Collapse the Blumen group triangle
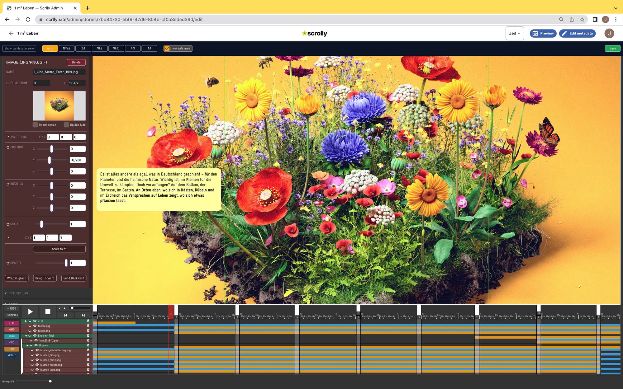 27,345
